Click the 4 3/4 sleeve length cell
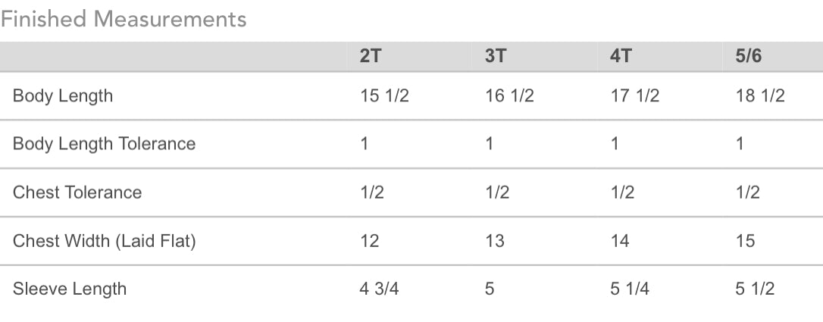The image size is (823, 322). (379, 289)
